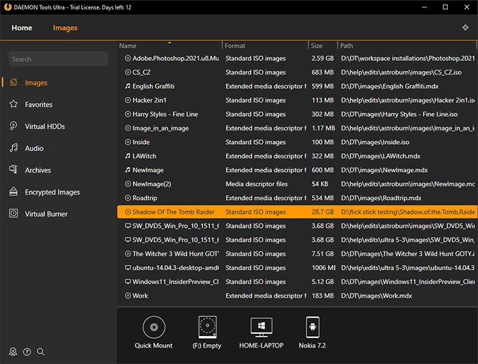Viewport: 478px width, 364px height.
Task: Select the NewImage(2) entry
Action: click(x=152, y=184)
